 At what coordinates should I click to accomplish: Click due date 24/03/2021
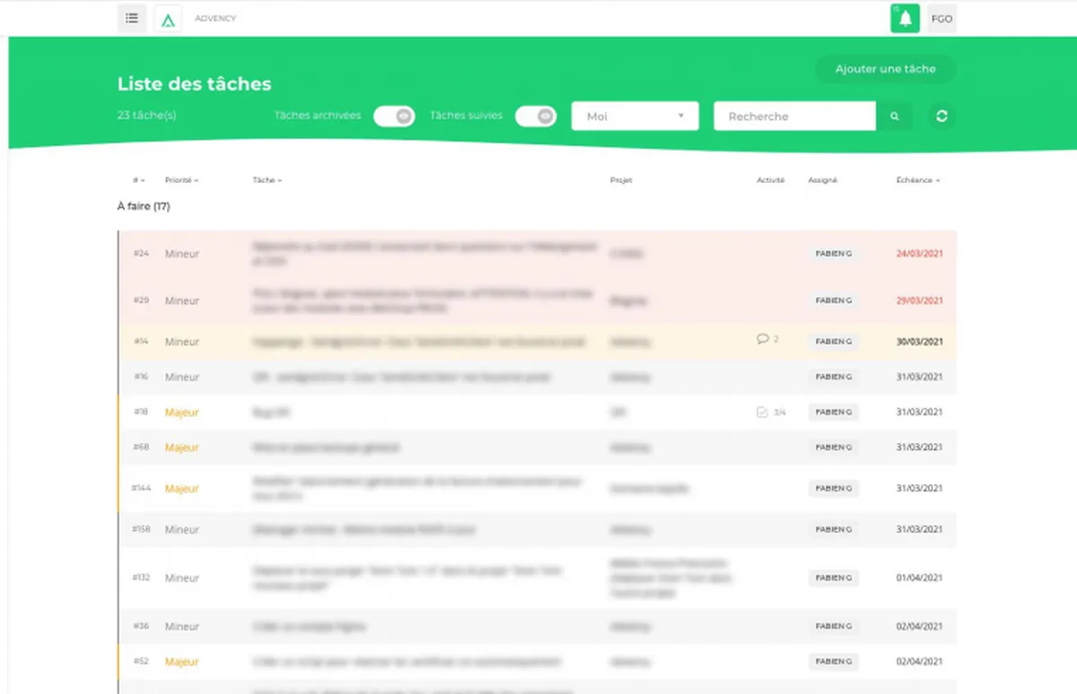click(919, 254)
